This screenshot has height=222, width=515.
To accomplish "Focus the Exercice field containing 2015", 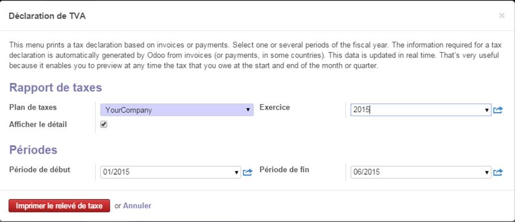I will (x=420, y=110).
